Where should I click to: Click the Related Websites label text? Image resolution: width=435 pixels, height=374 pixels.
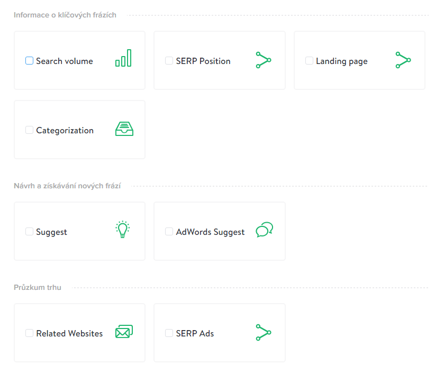[x=69, y=333]
